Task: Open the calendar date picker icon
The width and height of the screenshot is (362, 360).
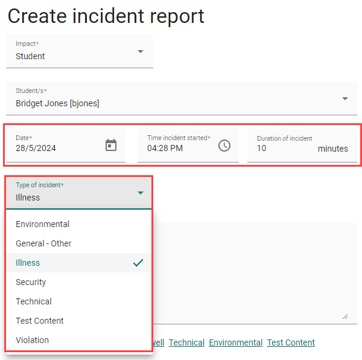Action: 111,145
